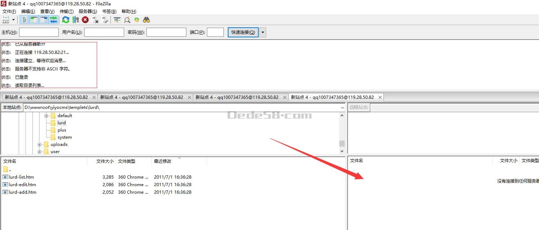Select the file lurd-edit.htm

pyautogui.click(x=22, y=184)
